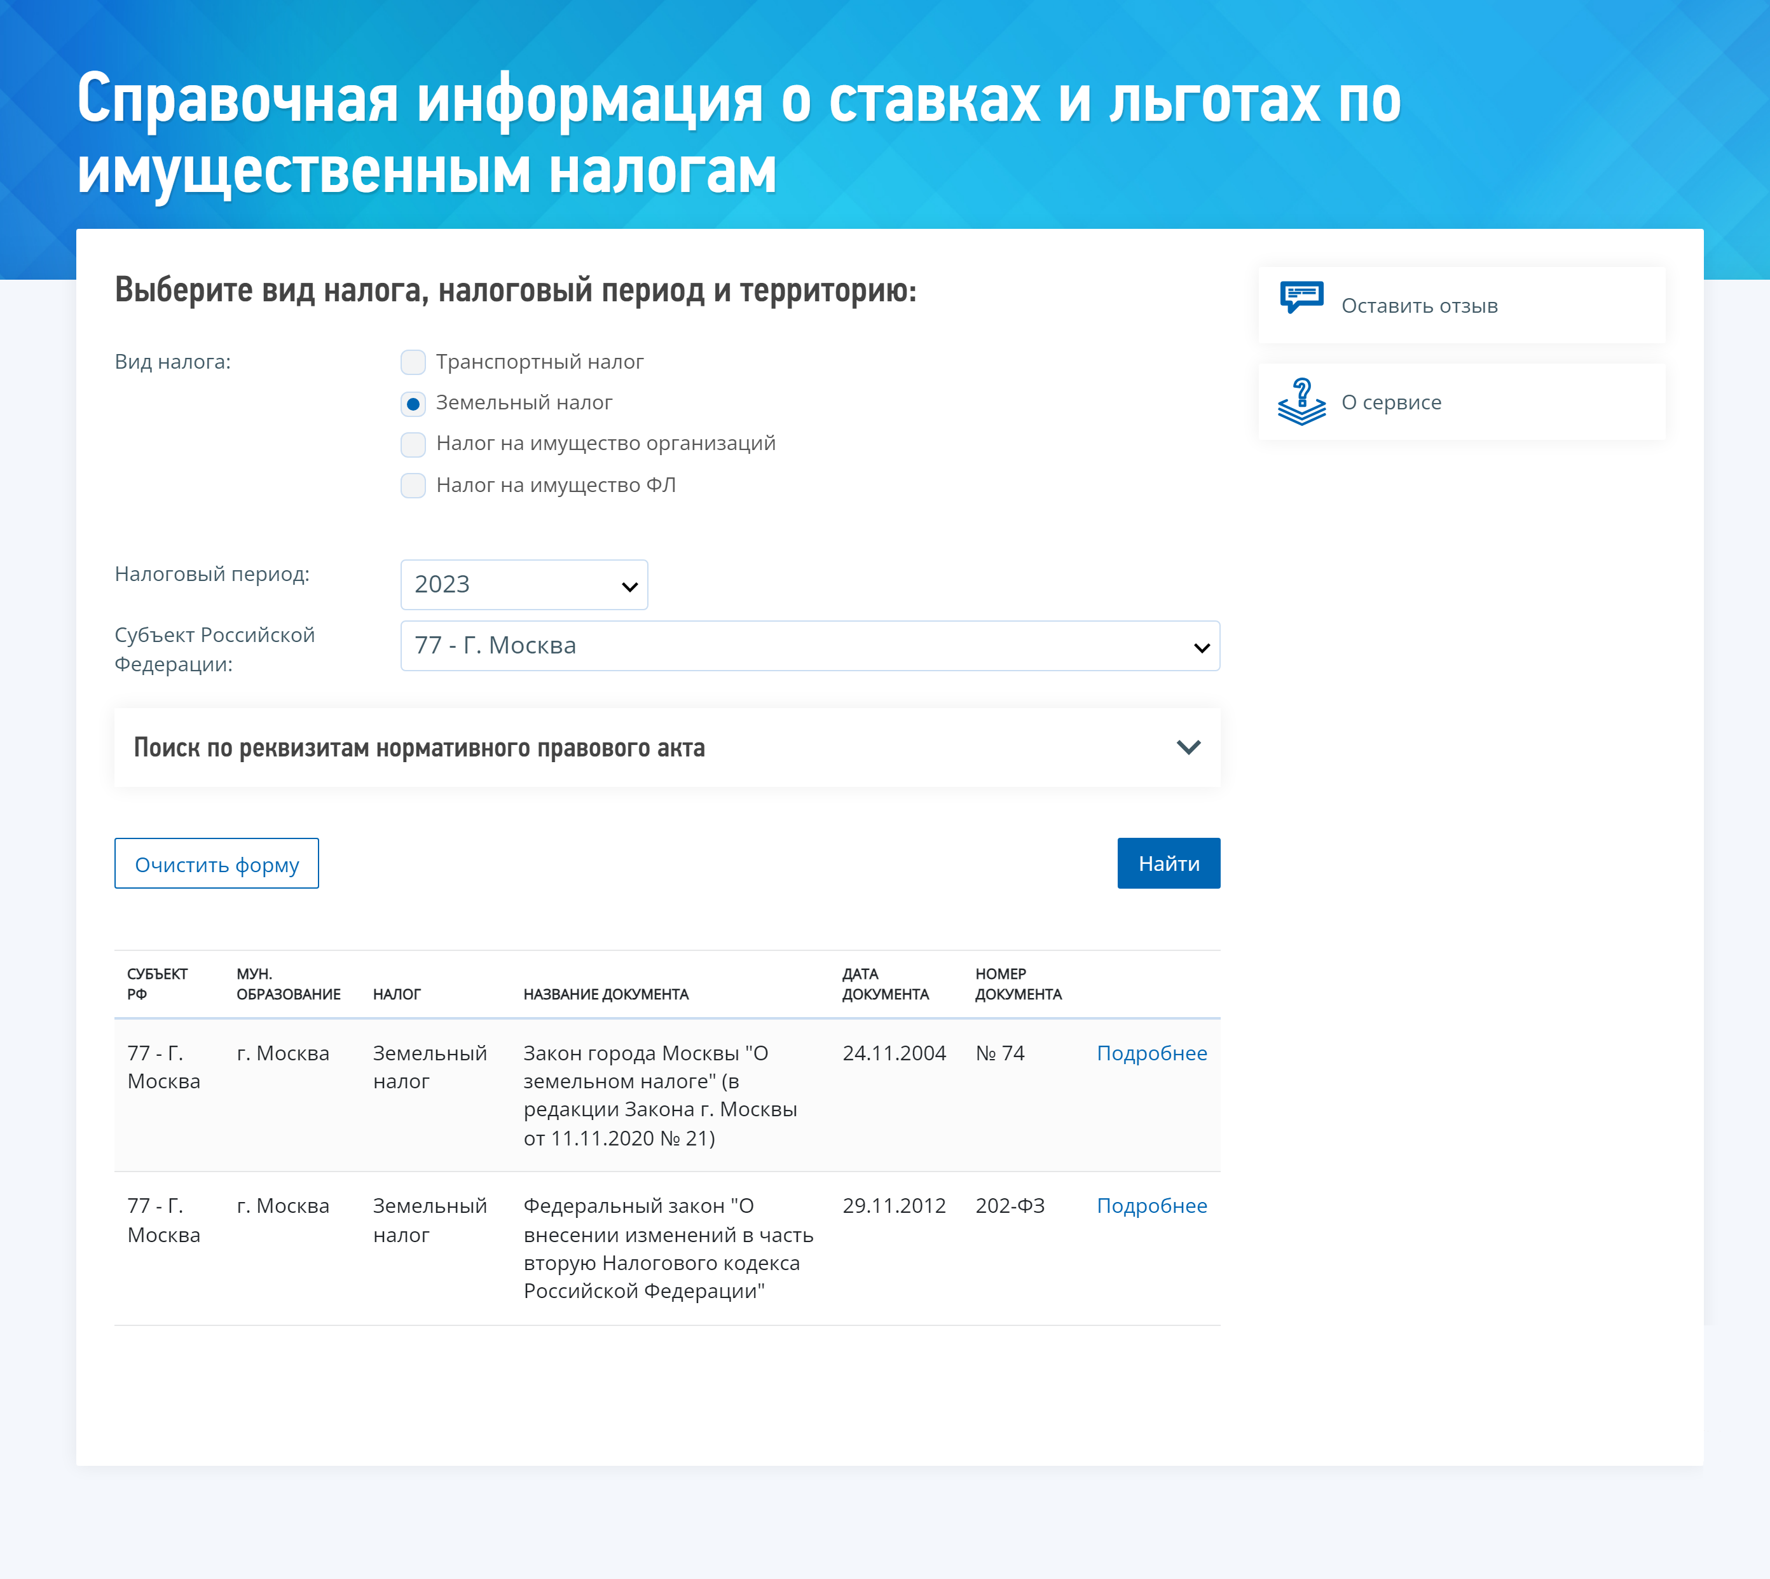Click the document number 202-ФЗ
Viewport: 1770px width, 1579px height.
[1010, 1206]
